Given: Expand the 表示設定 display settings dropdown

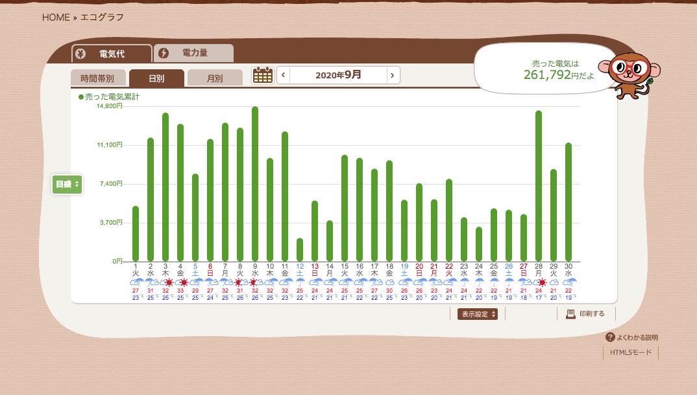Looking at the screenshot, I should tap(478, 314).
